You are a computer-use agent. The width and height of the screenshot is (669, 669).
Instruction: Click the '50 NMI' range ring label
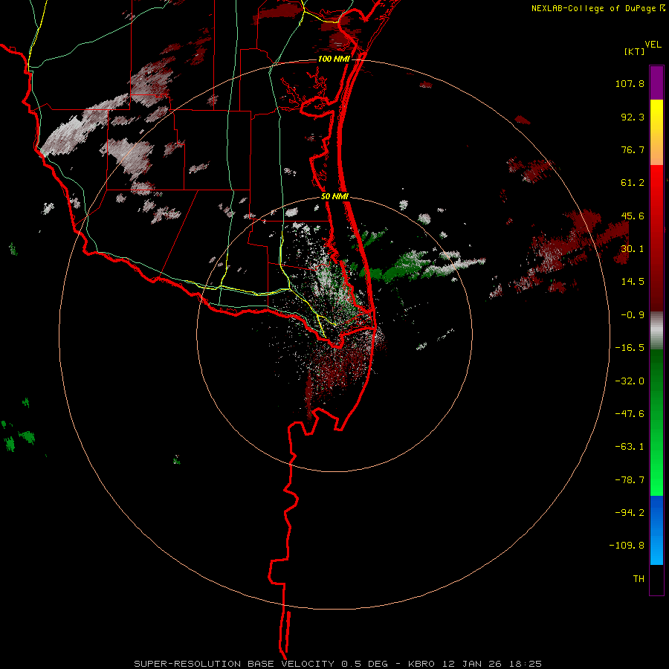point(335,197)
